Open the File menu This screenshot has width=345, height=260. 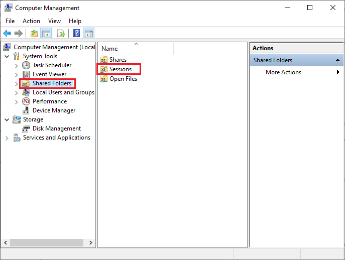pyautogui.click(x=10, y=21)
